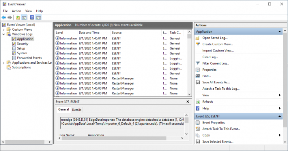Expand the Custom Views tree node
Screen dimensions: 288x151
point(4,29)
